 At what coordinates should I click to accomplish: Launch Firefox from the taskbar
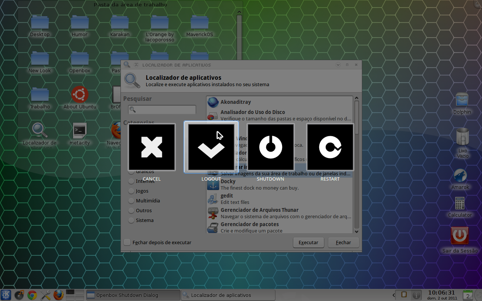58,295
